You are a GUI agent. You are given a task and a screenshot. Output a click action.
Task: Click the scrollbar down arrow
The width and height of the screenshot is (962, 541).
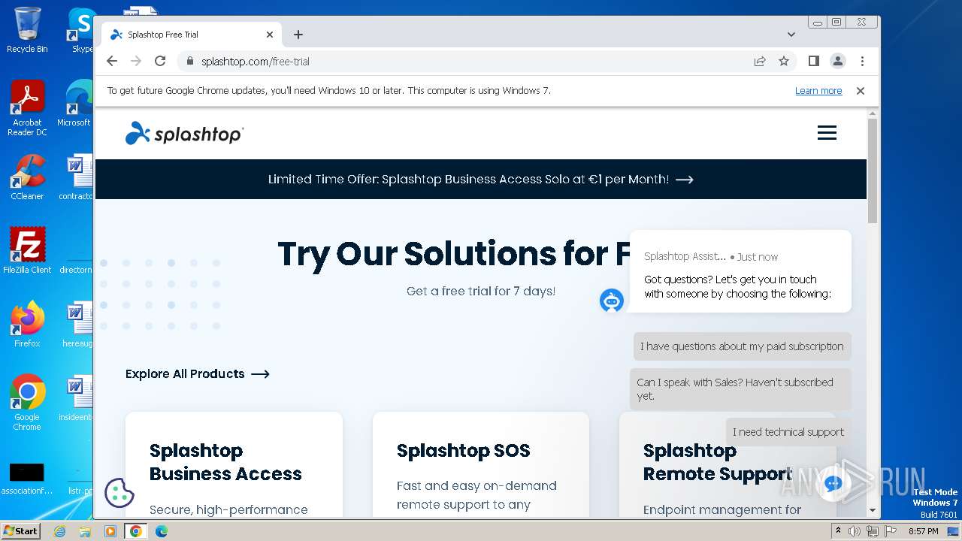(873, 510)
